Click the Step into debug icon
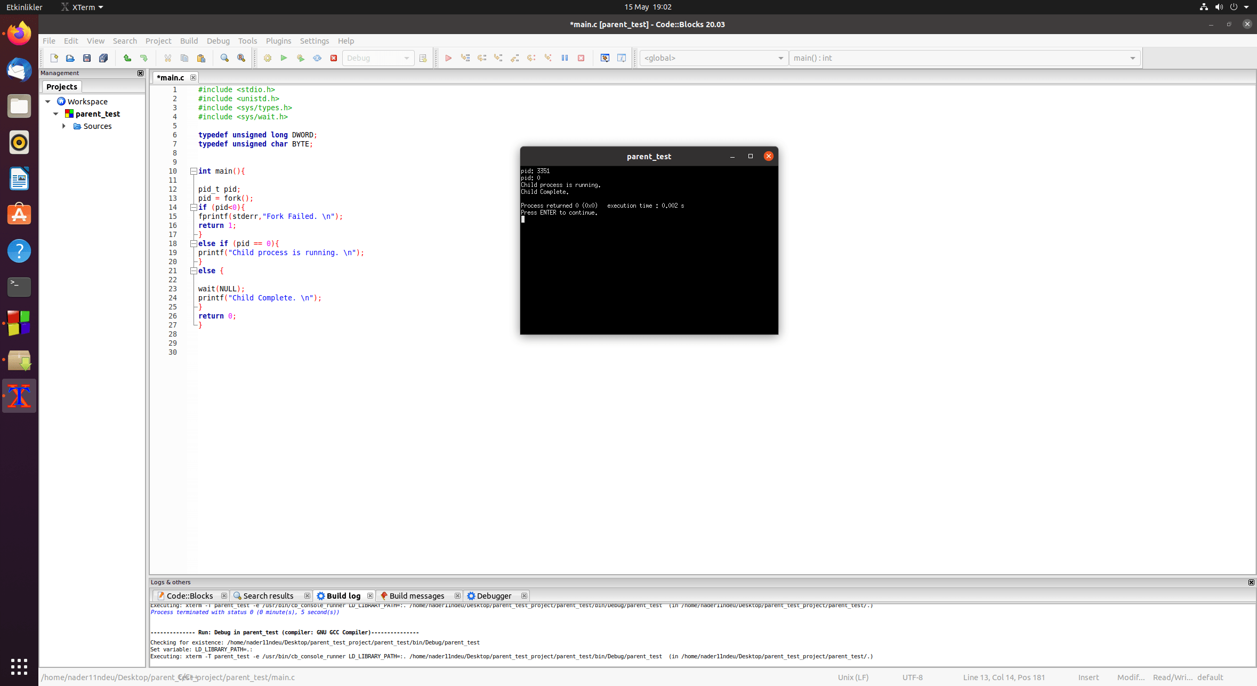The image size is (1257, 686). 498,58
